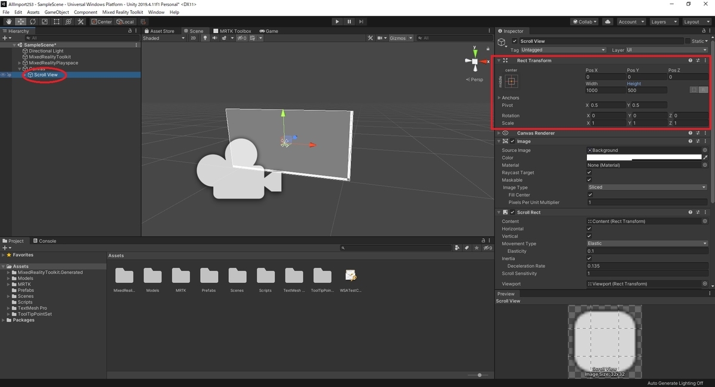Open the Mixed Reality Toolkit menu
Image resolution: width=715 pixels, height=387 pixels.
pyautogui.click(x=122, y=12)
